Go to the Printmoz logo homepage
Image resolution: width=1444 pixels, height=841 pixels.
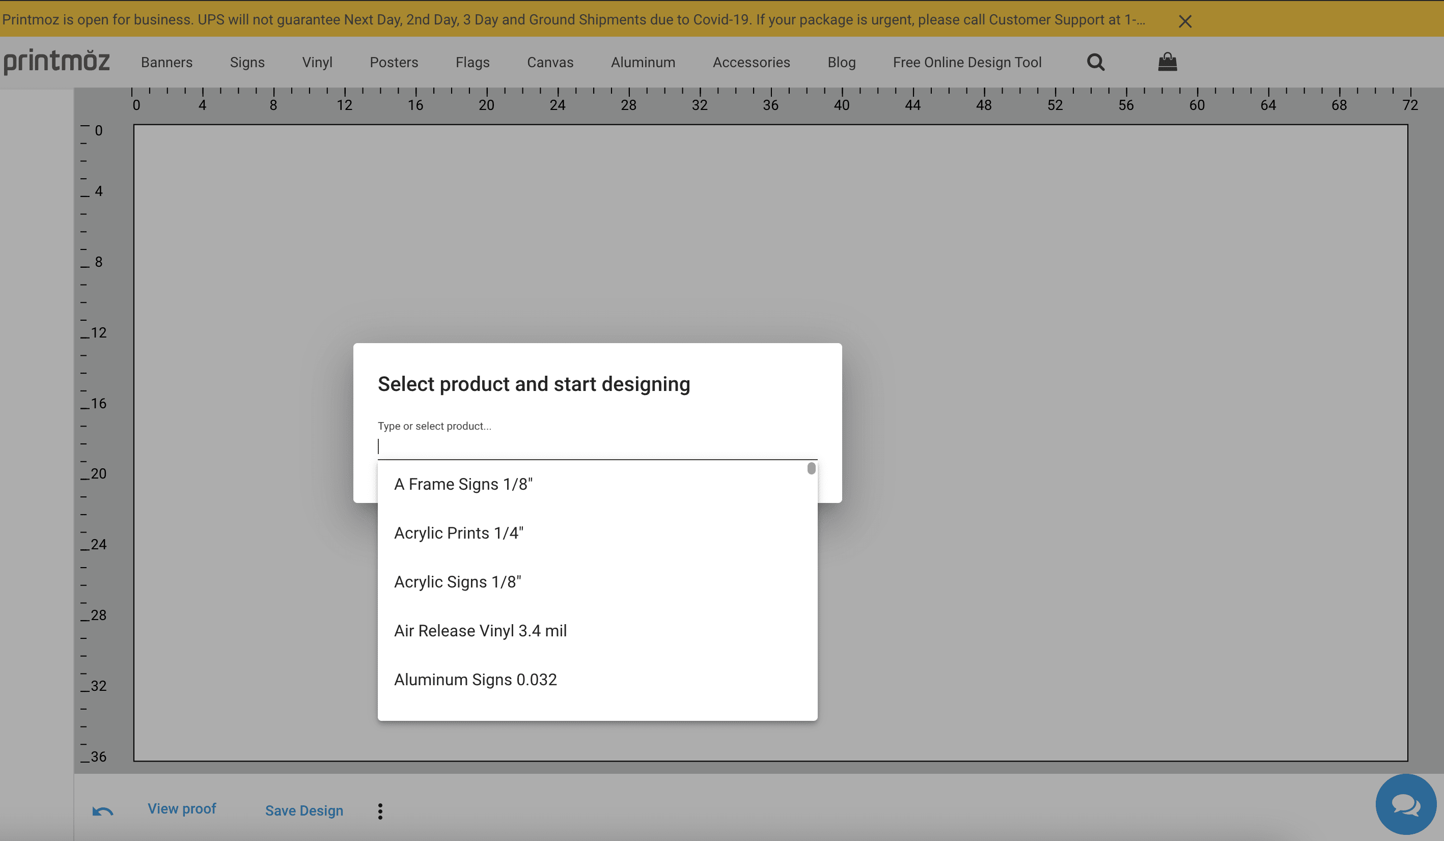(x=56, y=62)
